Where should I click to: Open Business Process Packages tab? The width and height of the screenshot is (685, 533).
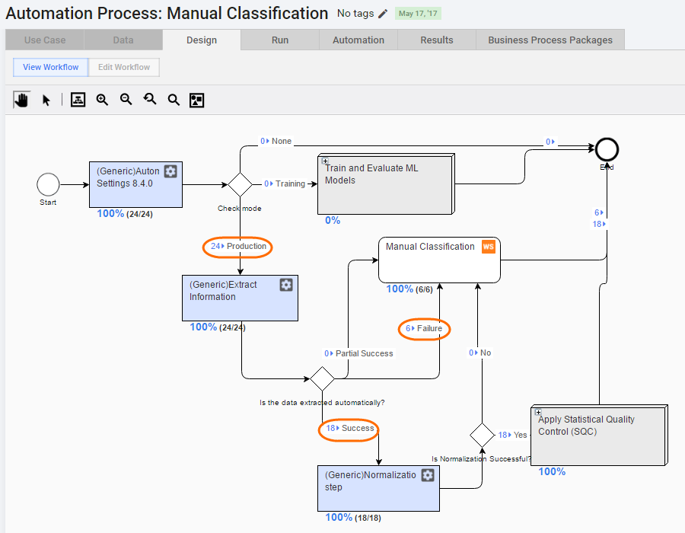(550, 40)
